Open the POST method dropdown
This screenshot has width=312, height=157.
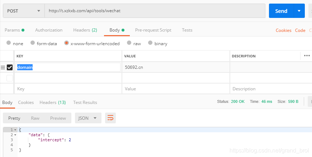coord(24,11)
